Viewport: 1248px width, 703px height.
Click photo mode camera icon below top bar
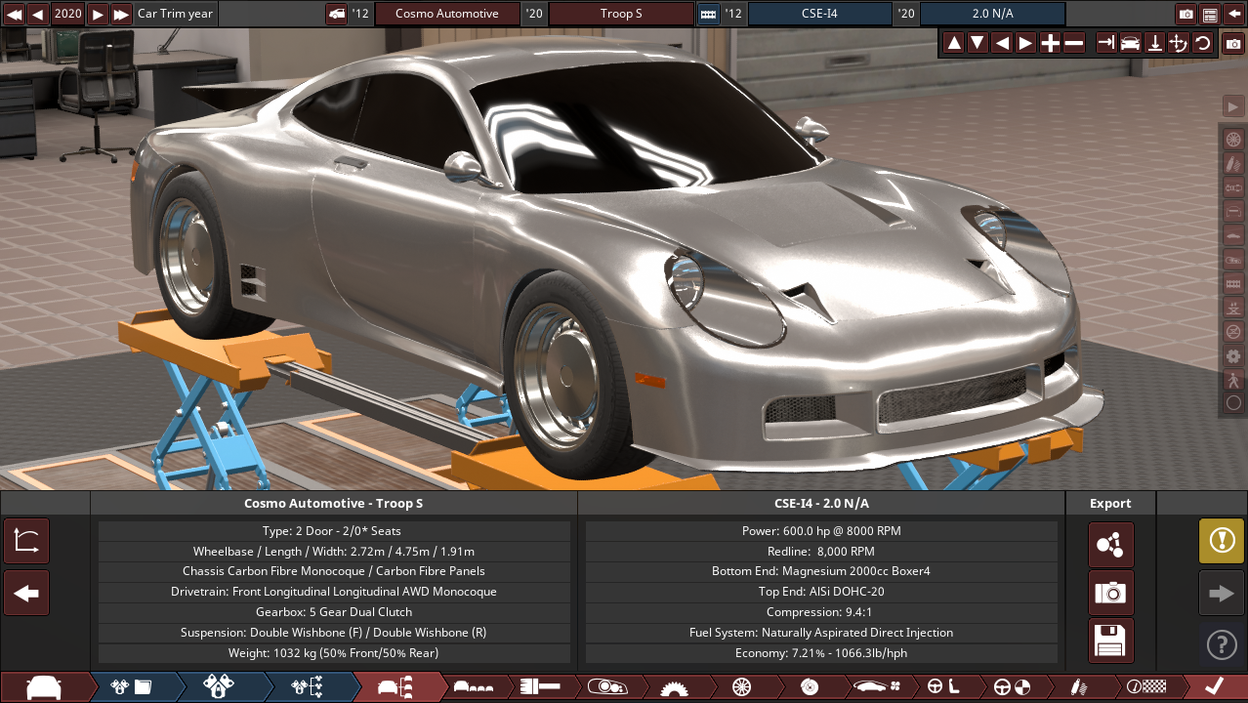[x=1233, y=43]
